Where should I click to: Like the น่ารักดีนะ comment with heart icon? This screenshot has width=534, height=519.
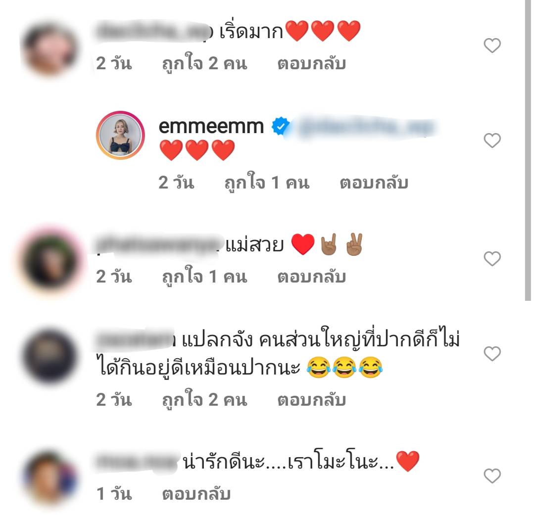point(492,476)
